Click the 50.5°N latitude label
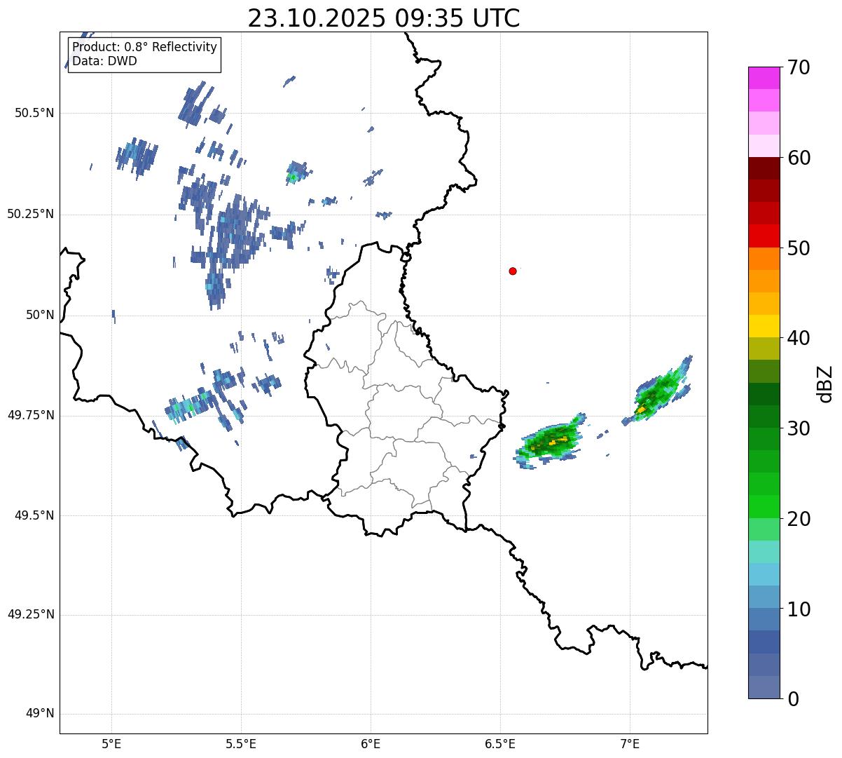The image size is (842, 758). click(34, 113)
